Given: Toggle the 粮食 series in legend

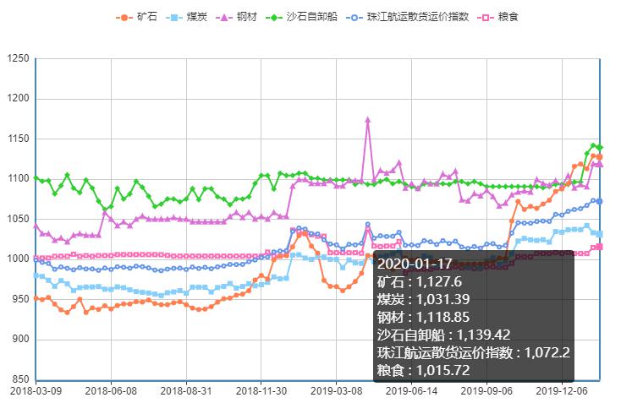Looking at the screenshot, I should pyautogui.click(x=497, y=17).
